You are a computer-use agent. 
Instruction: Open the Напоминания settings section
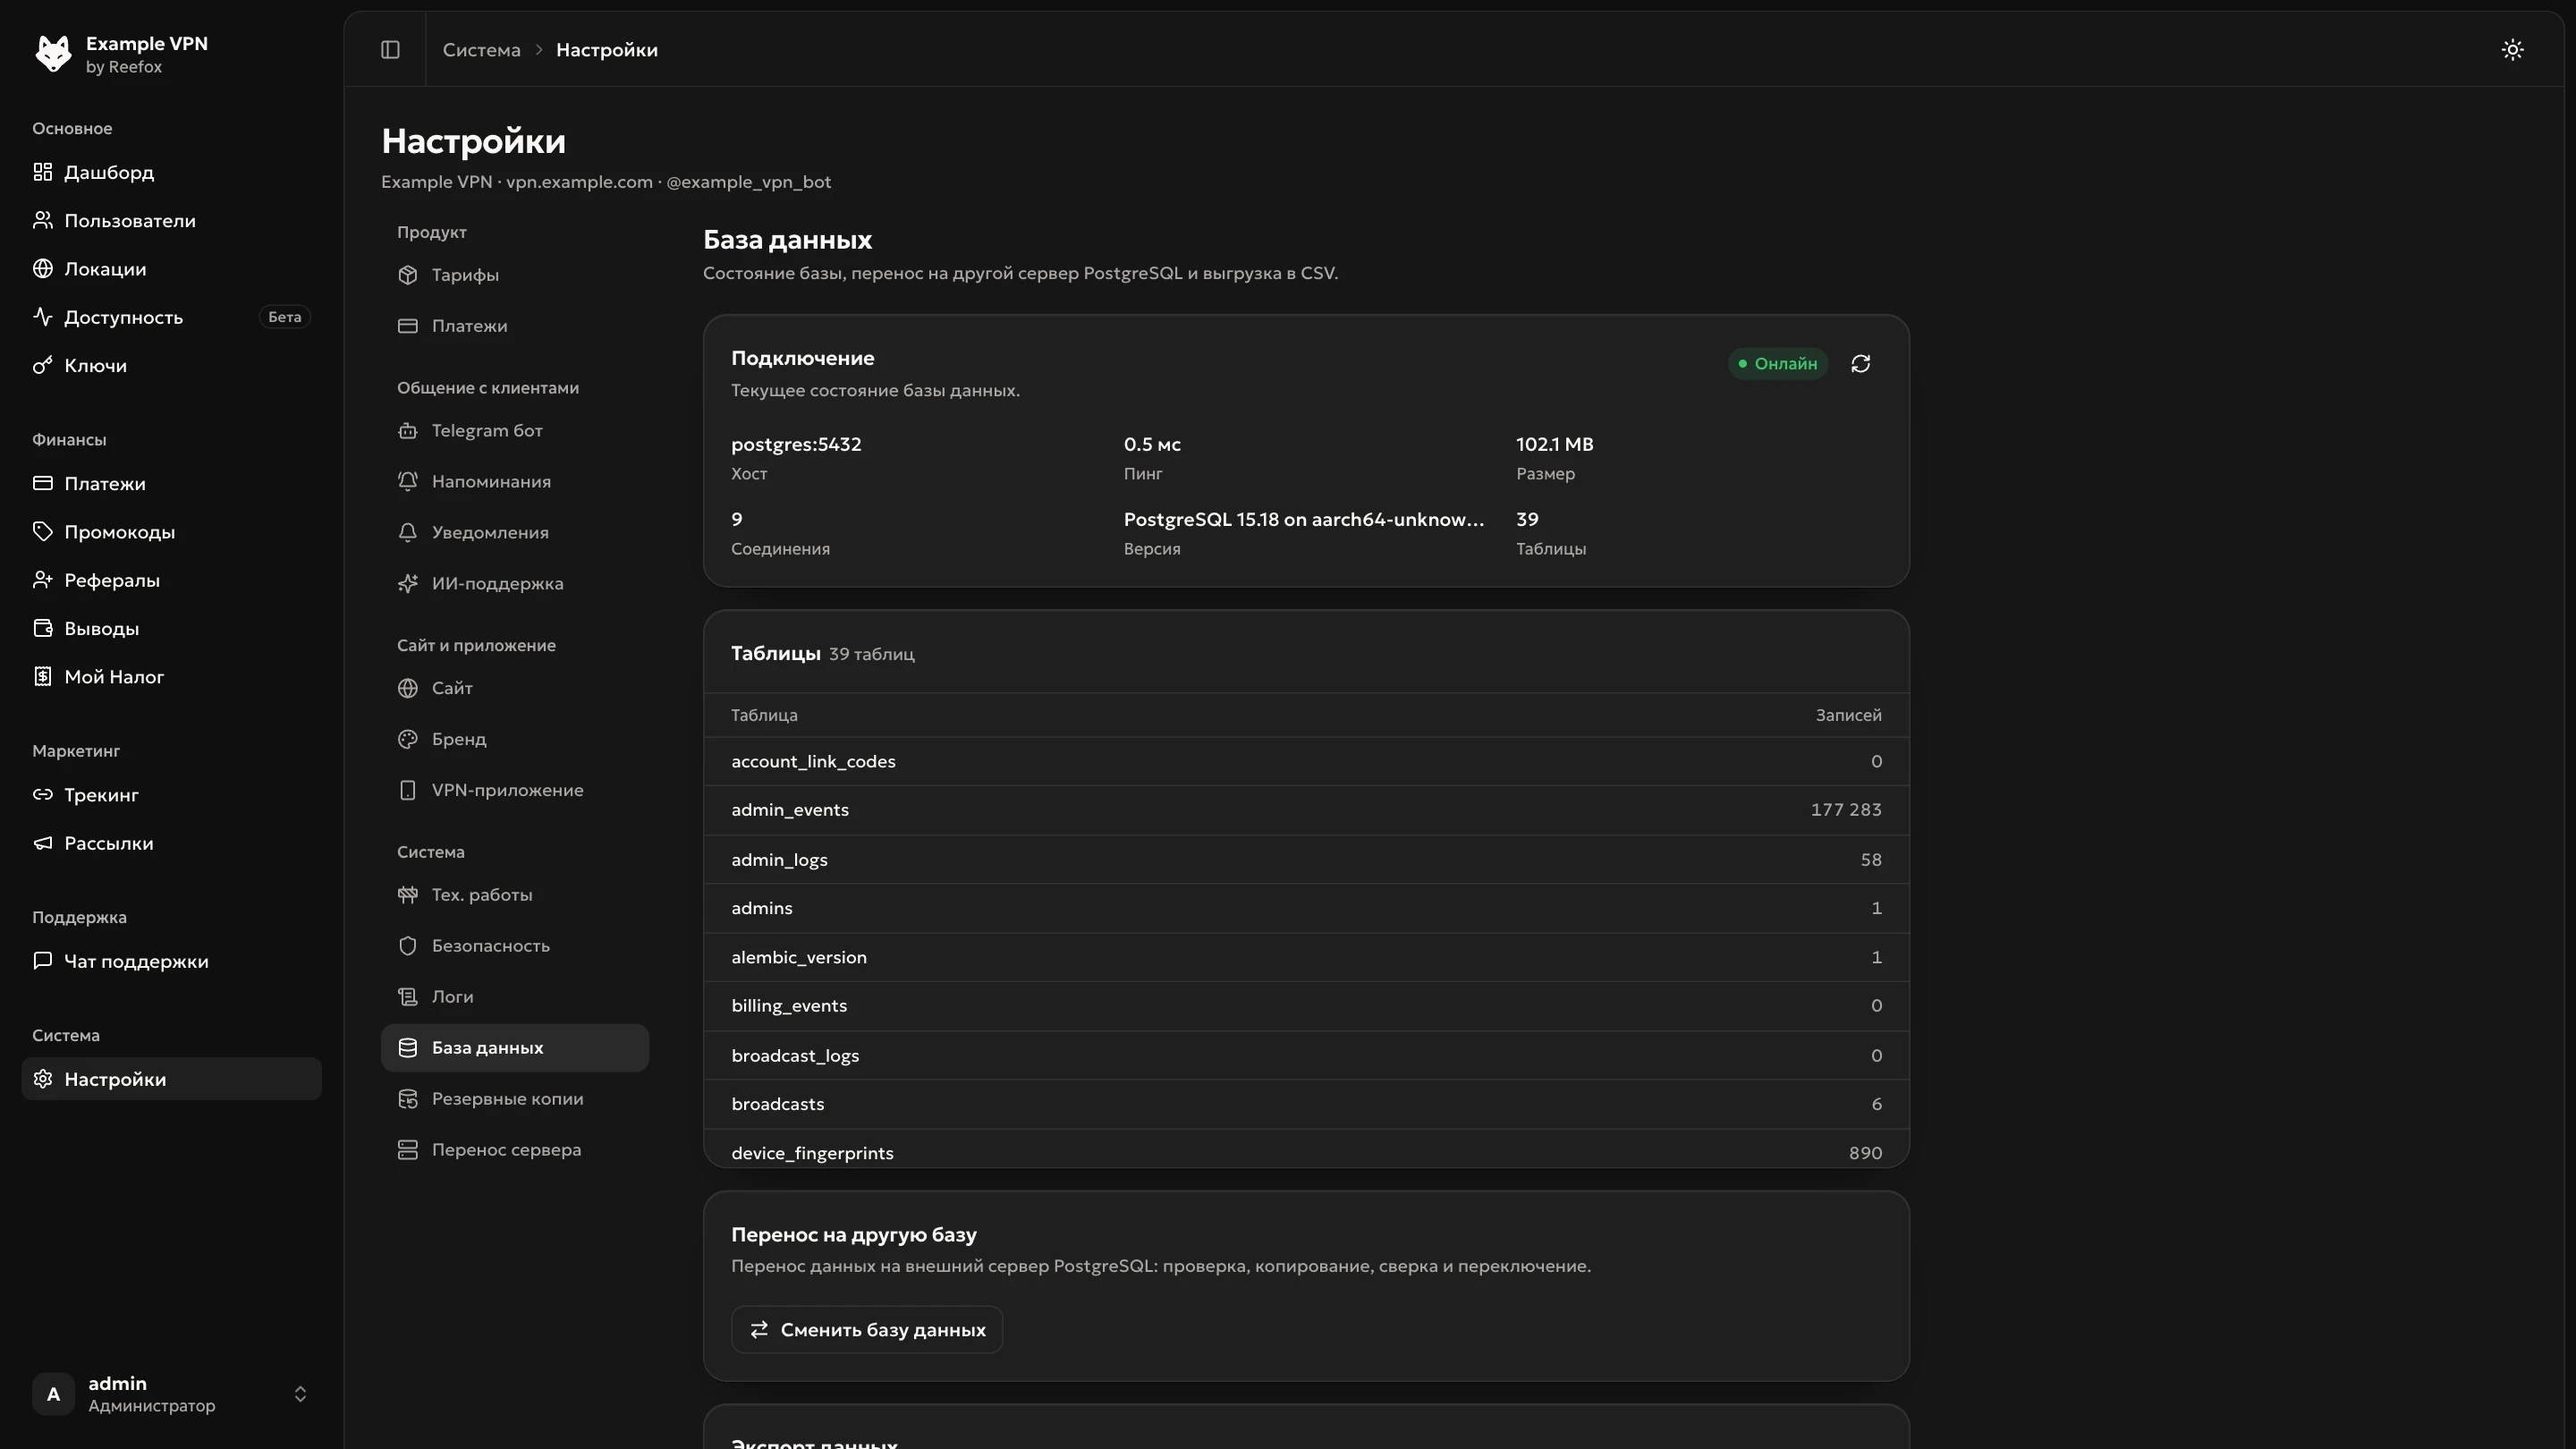(x=515, y=481)
